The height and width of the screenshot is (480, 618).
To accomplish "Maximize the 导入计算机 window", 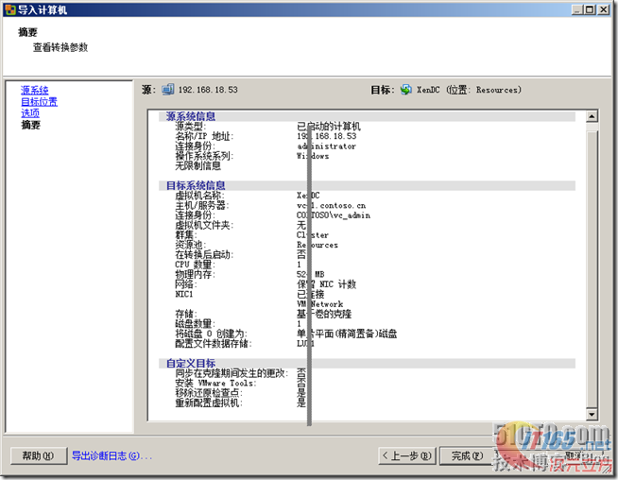I will (590, 9).
